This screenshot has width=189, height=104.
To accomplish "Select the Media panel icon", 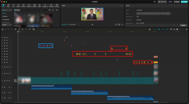I will (3, 6).
